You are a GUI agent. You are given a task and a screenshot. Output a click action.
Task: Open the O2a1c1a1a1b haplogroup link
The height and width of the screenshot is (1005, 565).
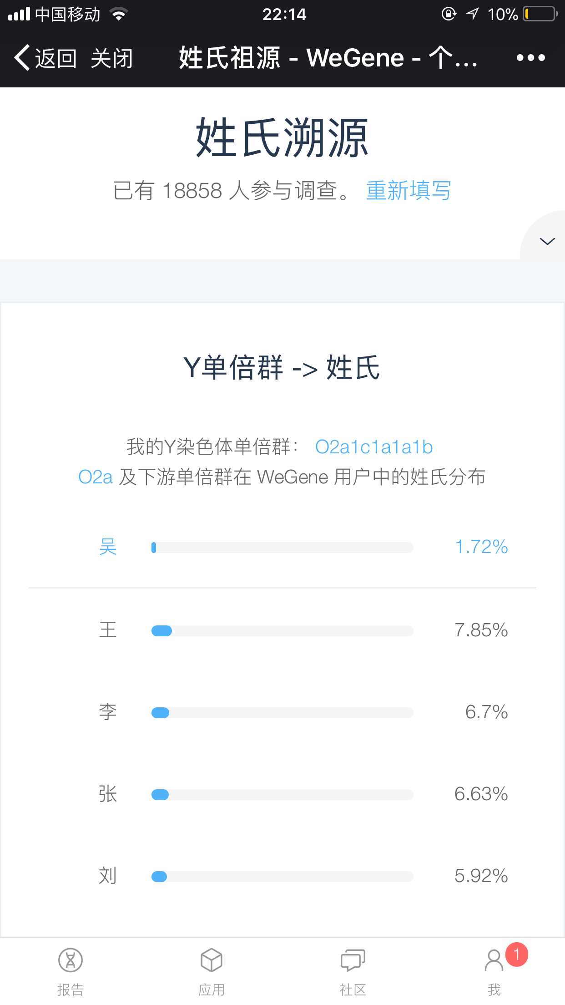click(374, 447)
